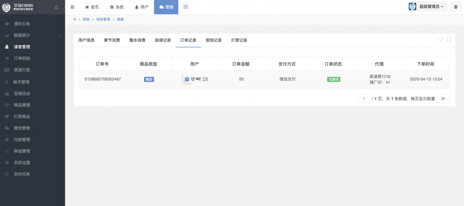The width and height of the screenshot is (464, 206).
Task: Click the refresh icon in the tab panel
Action: (x=441, y=39)
